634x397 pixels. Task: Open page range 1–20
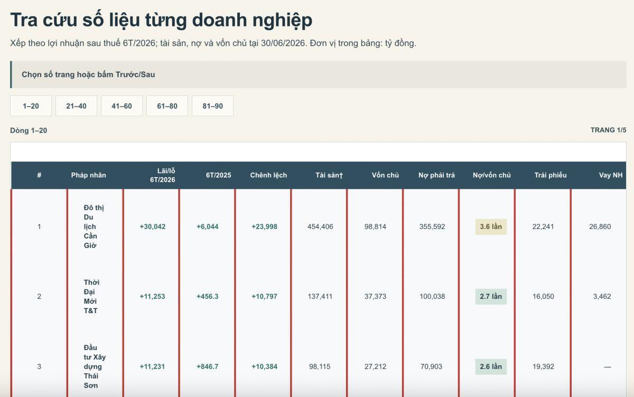point(31,106)
